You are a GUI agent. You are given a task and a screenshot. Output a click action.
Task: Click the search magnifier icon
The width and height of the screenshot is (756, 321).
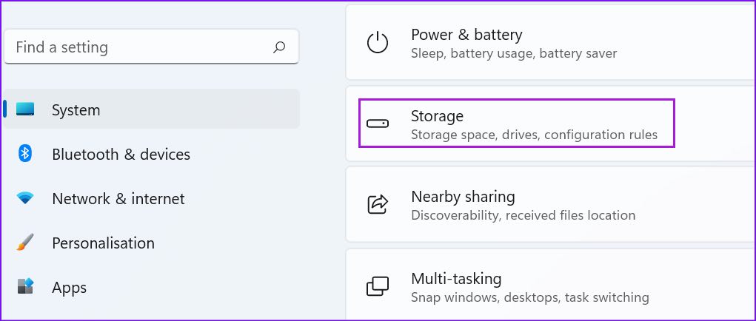point(279,47)
